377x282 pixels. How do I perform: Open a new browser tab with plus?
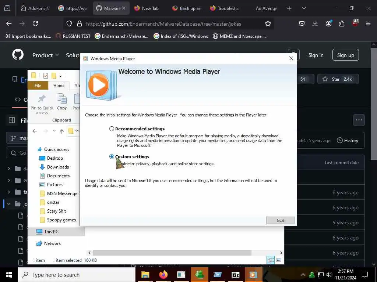pos(289,8)
